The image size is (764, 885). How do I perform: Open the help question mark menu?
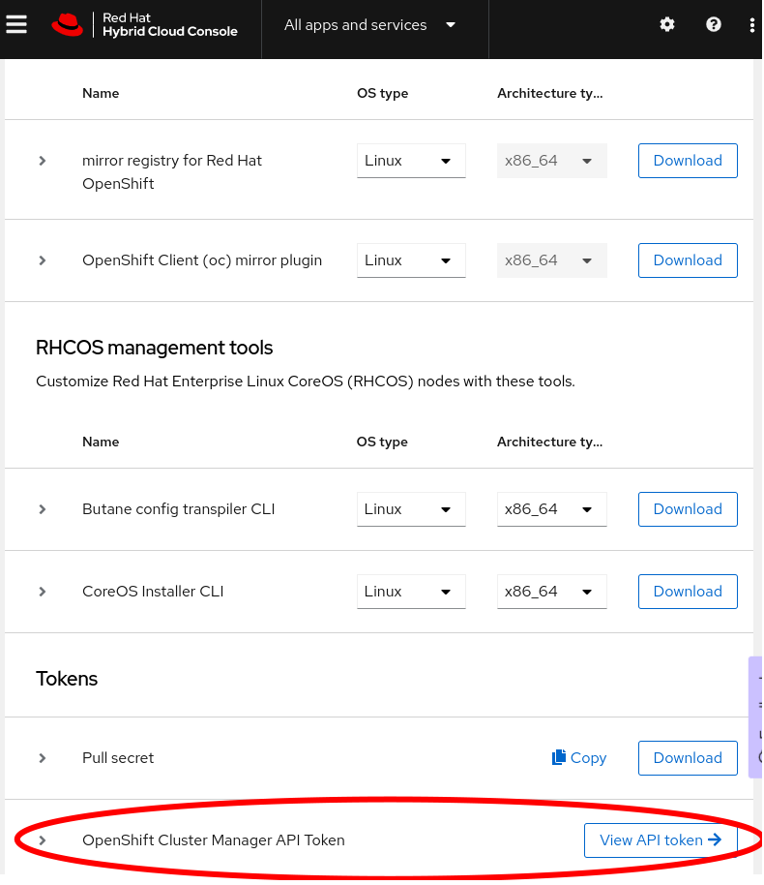tap(714, 25)
